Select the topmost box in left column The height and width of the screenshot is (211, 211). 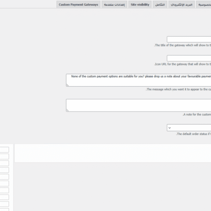coord(4,150)
